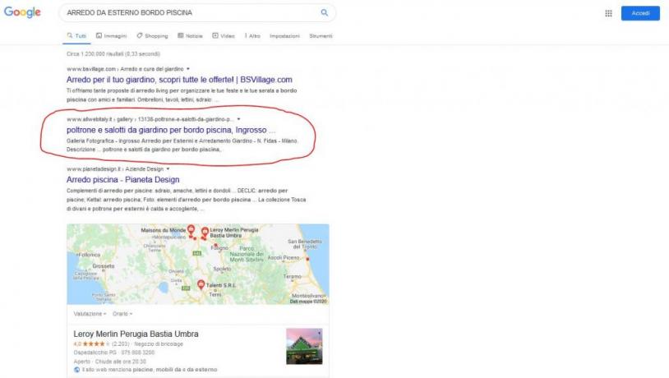
Task: Click the globe icon beside website mention
Action: [76, 370]
